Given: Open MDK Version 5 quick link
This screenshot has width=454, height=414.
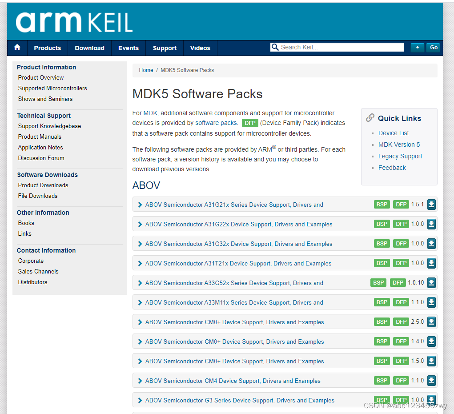Looking at the screenshot, I should (x=399, y=145).
